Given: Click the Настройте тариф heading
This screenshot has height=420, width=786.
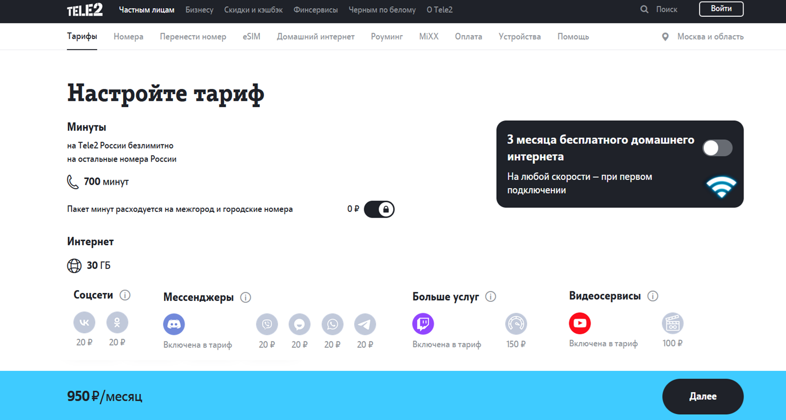Looking at the screenshot, I should click(166, 94).
